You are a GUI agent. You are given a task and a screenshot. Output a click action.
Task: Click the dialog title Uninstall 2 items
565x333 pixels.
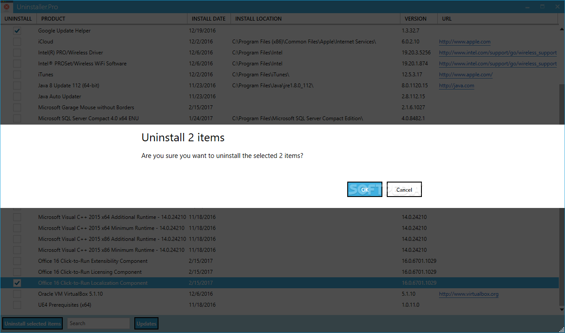[183, 138]
